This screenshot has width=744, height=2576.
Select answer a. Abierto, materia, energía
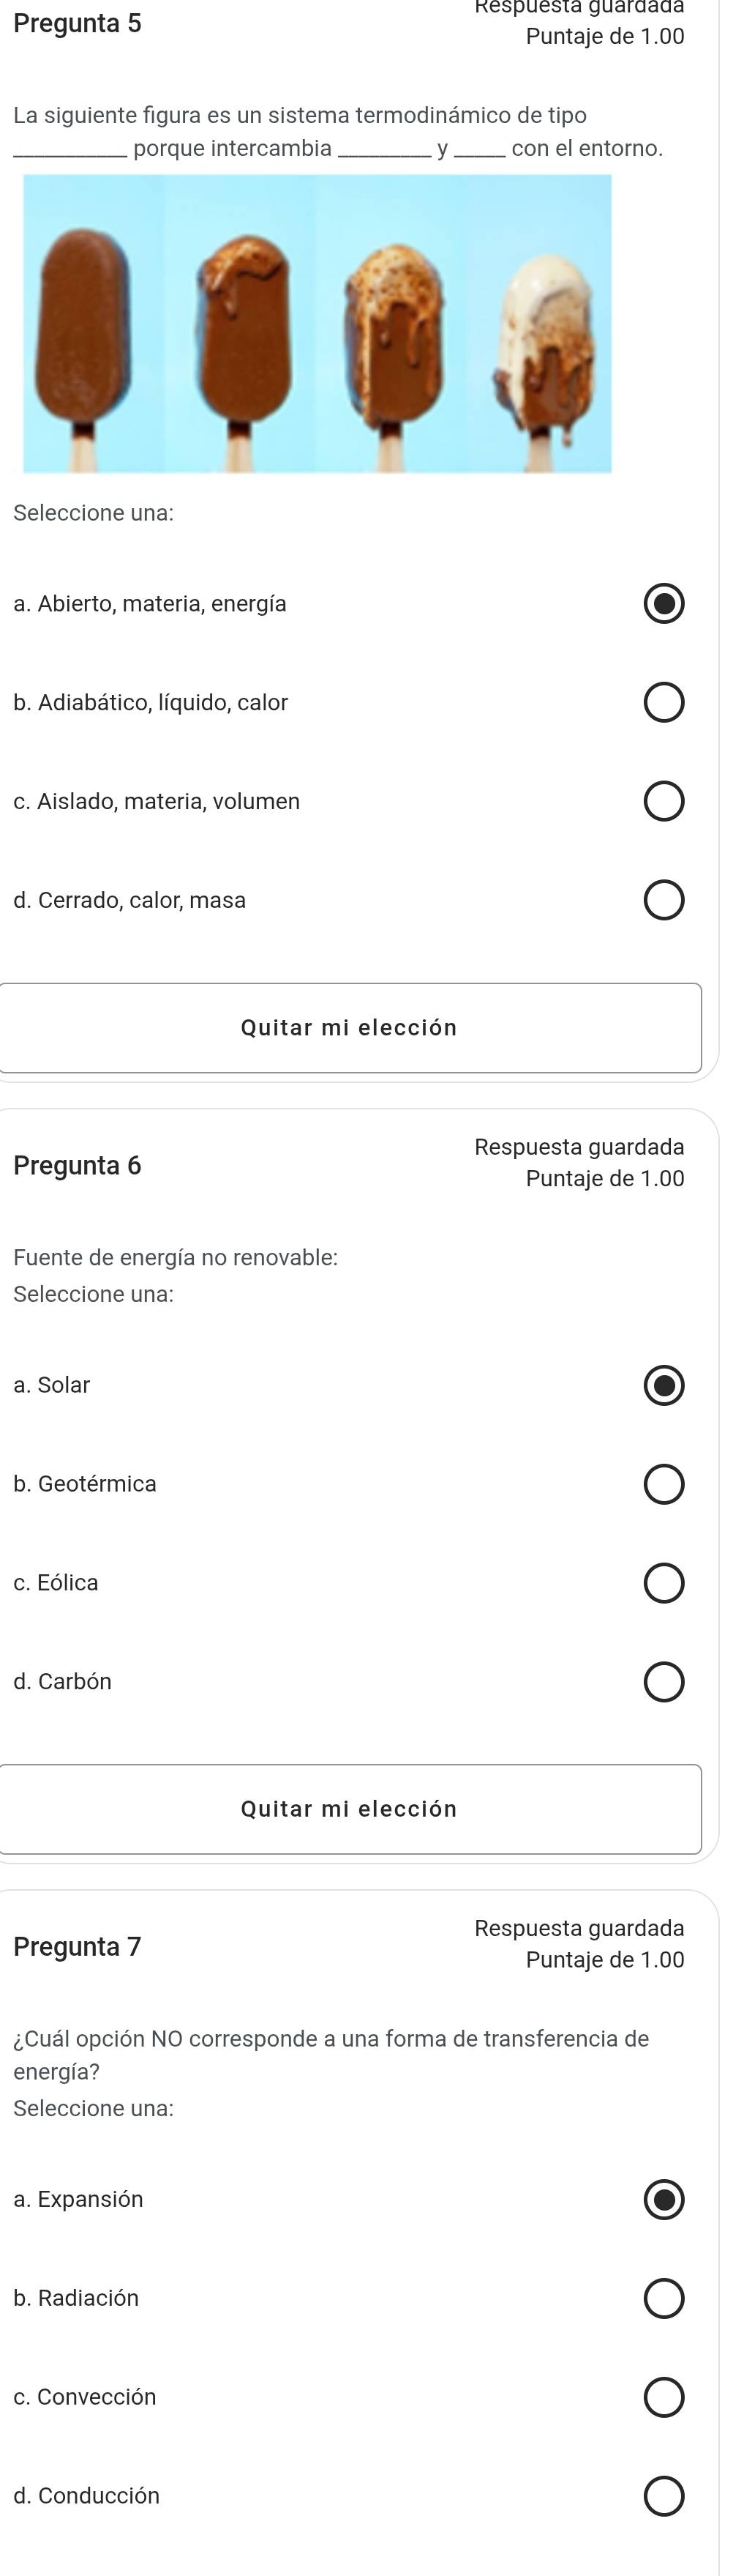pyautogui.click(x=663, y=604)
